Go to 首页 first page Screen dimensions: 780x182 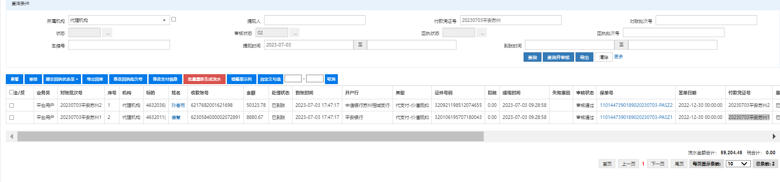pyautogui.click(x=607, y=164)
